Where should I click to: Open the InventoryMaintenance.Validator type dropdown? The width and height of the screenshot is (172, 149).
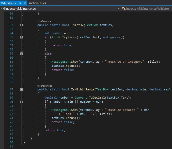(146, 9)
